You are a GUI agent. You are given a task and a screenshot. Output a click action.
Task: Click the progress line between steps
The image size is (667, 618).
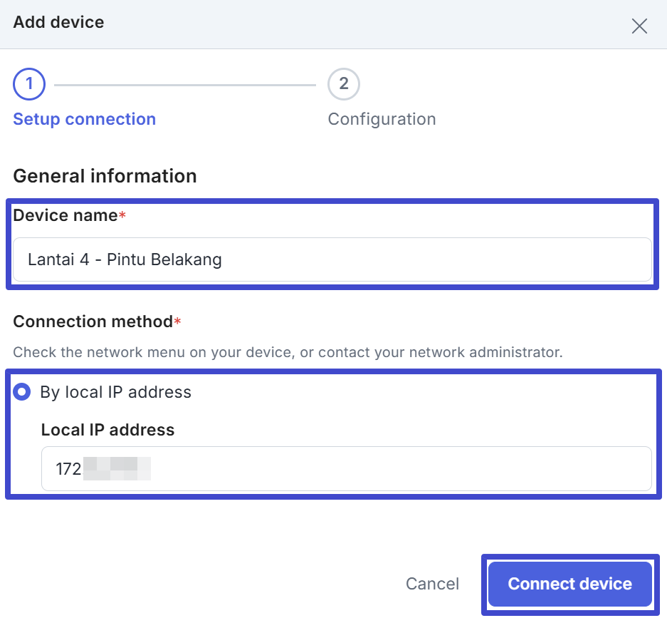click(x=184, y=85)
